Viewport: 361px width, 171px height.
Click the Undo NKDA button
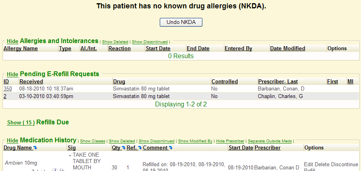pyautogui.click(x=181, y=22)
